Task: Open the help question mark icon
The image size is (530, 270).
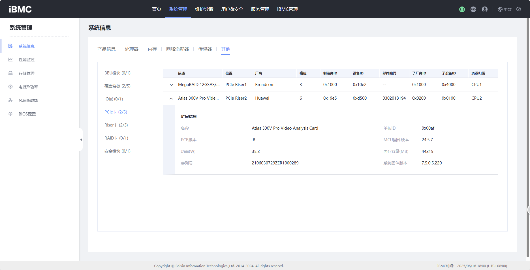Action: (518, 9)
